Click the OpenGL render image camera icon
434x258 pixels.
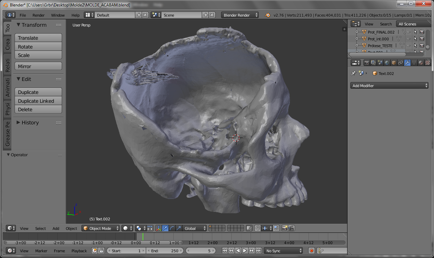[x=284, y=228]
